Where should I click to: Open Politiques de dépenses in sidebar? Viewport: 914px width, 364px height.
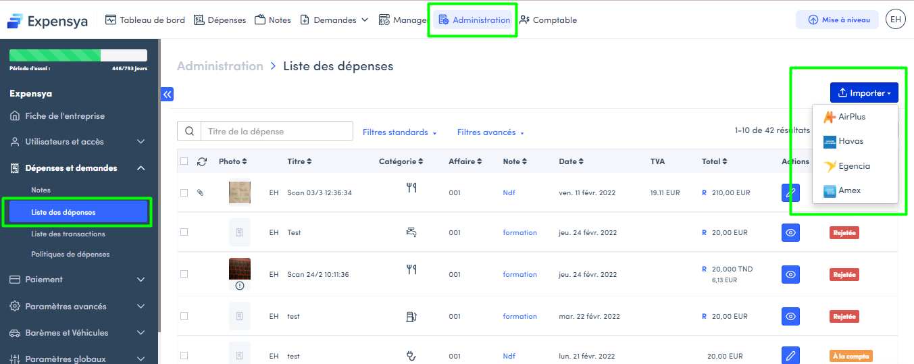click(70, 255)
